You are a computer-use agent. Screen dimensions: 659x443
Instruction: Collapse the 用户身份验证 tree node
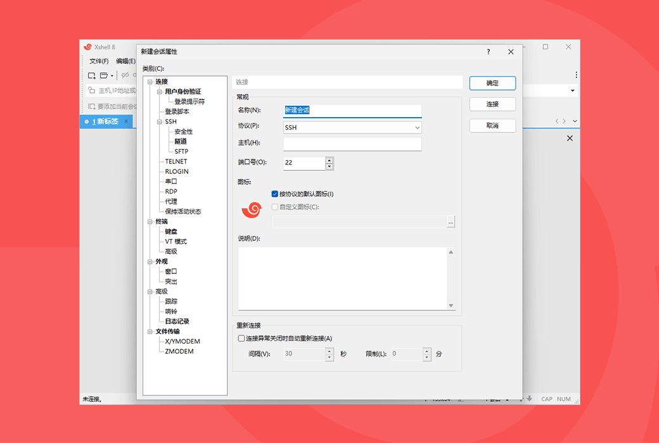pyautogui.click(x=159, y=92)
